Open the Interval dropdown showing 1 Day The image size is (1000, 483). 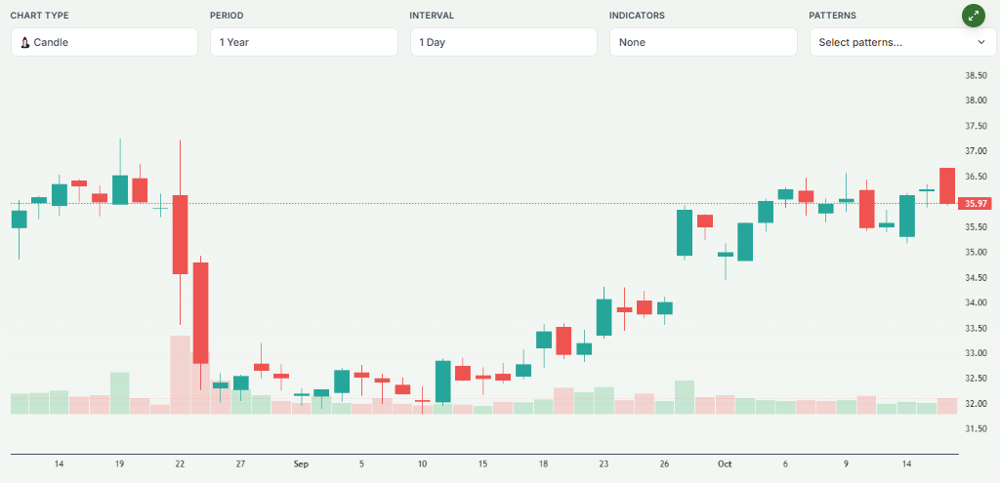[503, 42]
